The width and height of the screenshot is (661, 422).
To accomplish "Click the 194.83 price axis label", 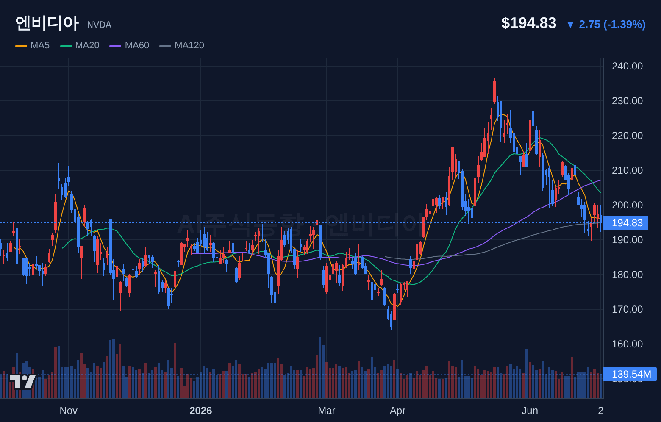I will [x=626, y=223].
